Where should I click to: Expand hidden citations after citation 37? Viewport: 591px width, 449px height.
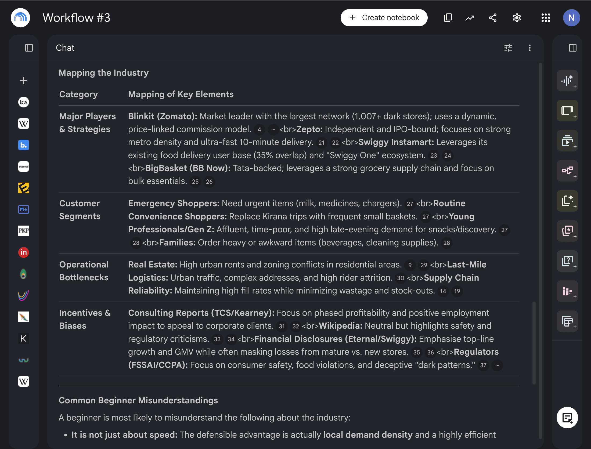tap(497, 365)
